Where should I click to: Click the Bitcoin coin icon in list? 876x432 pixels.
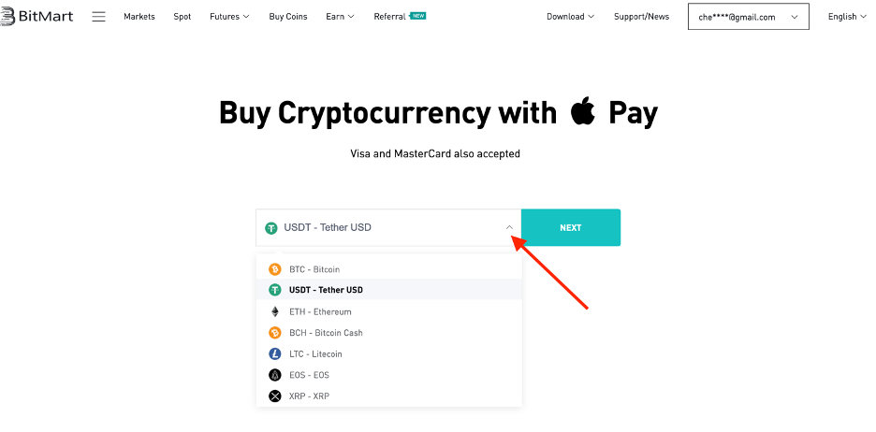(275, 269)
